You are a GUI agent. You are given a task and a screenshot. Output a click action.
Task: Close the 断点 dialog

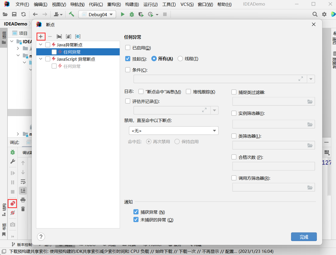(x=314, y=24)
